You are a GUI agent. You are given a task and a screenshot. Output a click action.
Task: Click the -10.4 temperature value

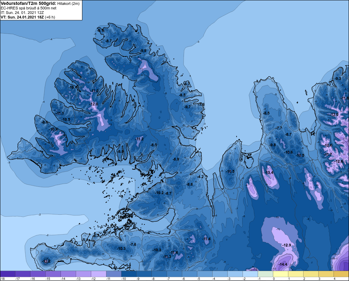(73, 88)
